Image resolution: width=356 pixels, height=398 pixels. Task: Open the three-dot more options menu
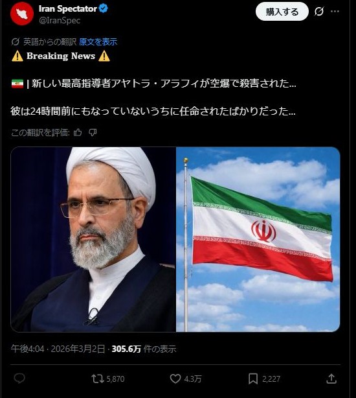[335, 12]
